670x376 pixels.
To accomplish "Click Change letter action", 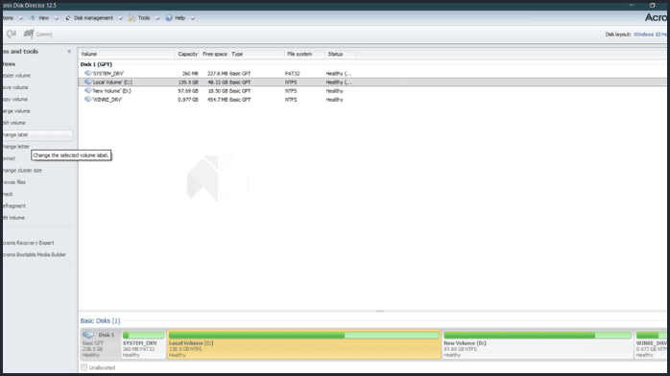I will click(x=15, y=147).
